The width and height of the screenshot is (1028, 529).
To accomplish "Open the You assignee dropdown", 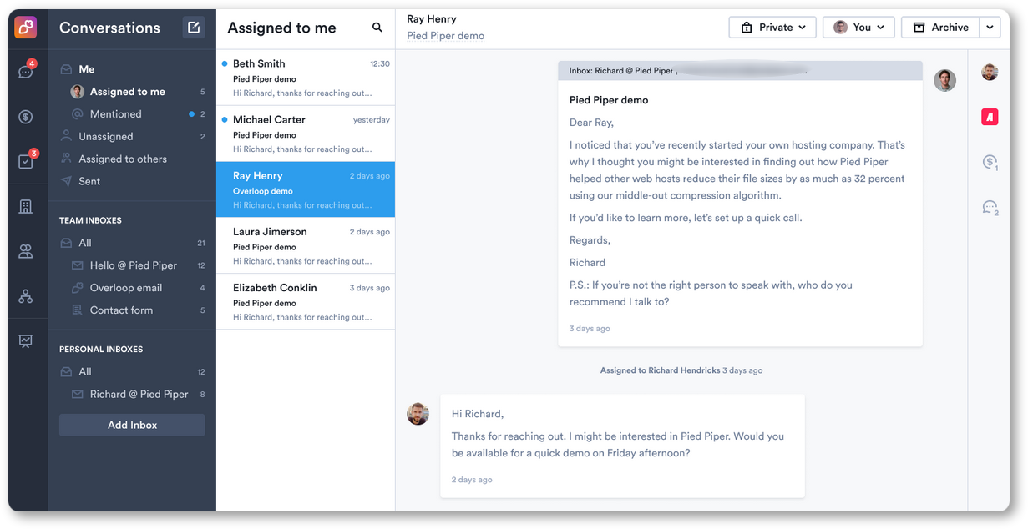I will click(858, 28).
